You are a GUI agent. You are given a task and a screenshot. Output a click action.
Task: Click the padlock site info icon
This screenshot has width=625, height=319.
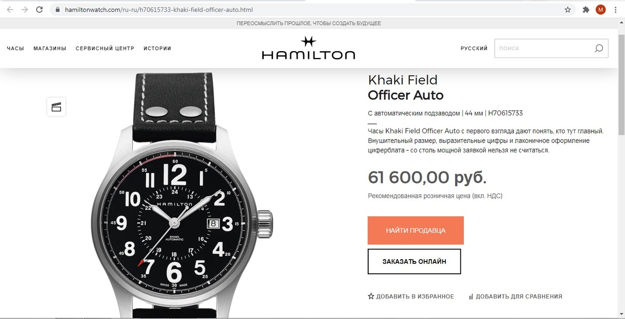(x=58, y=10)
